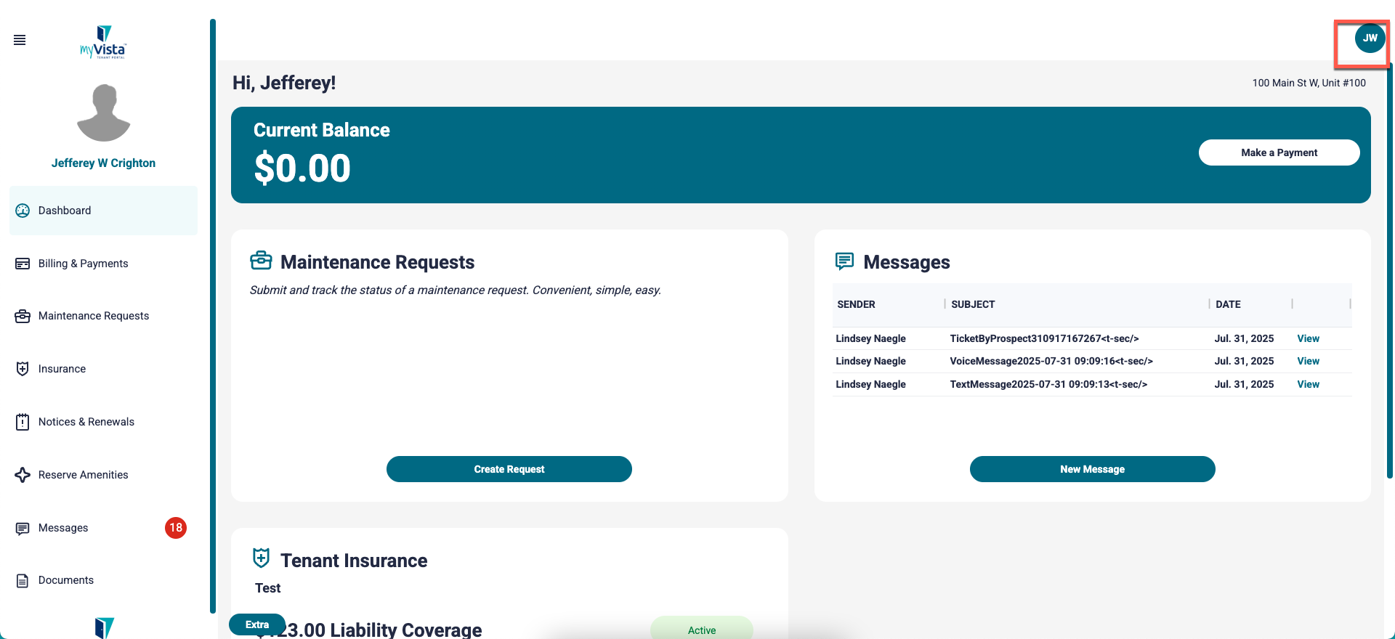View the TicketByProspect message
Screen dimensions: 1395x639
1308,338
